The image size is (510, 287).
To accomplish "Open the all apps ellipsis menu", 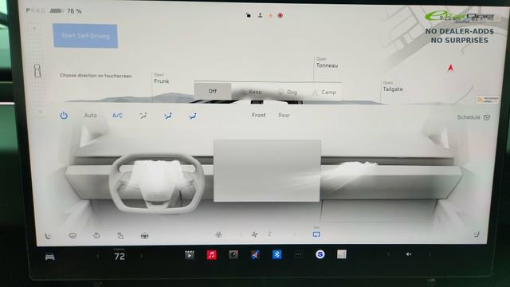I will (298, 254).
